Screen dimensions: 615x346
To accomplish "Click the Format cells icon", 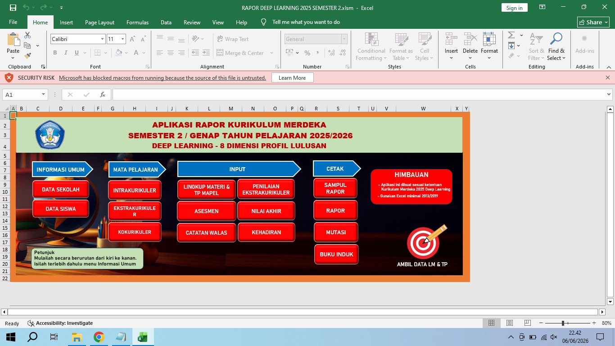I will (x=489, y=39).
